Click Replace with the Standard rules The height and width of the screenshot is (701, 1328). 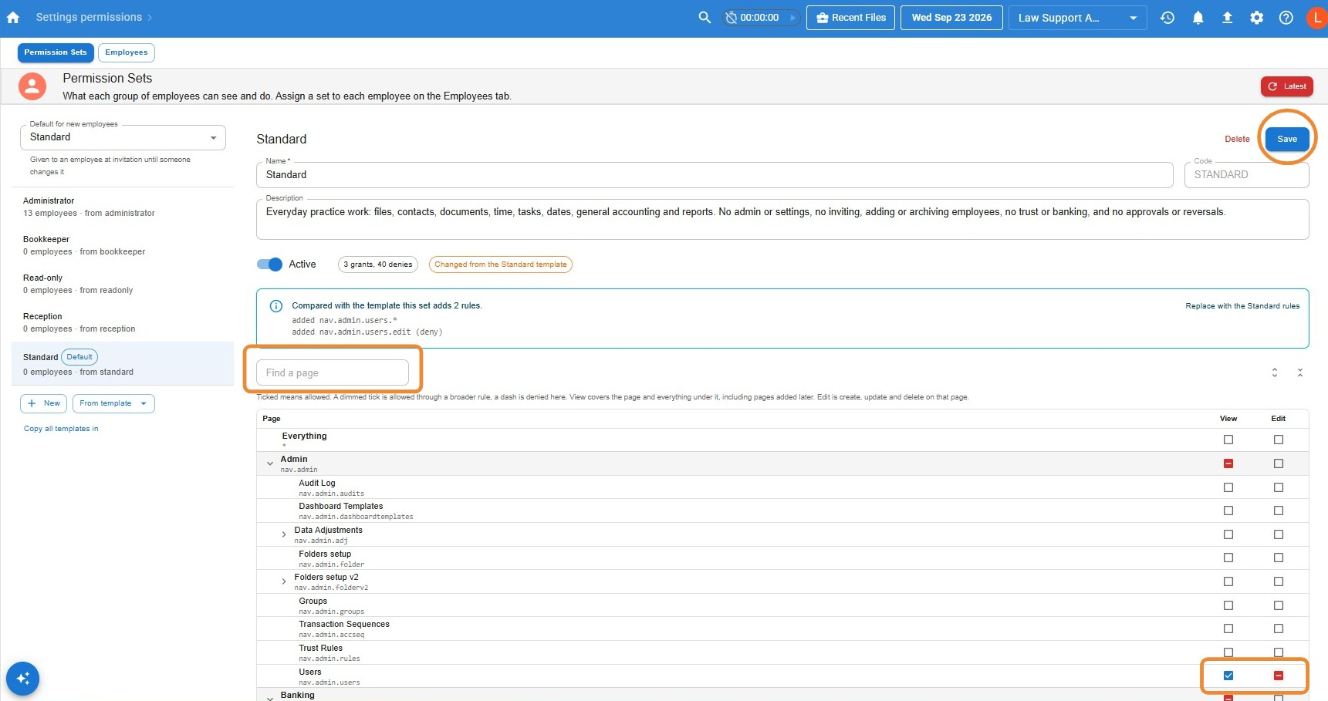(x=1242, y=306)
